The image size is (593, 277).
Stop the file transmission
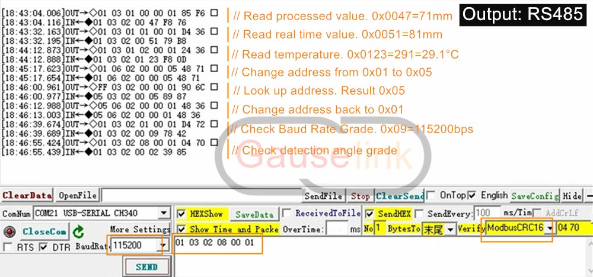click(360, 197)
